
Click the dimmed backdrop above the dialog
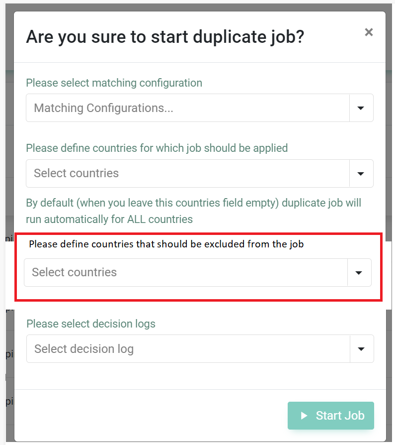coord(199,6)
